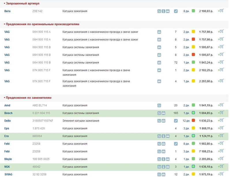The height and width of the screenshot is (177, 230).
Task: Click header 'Предложения по заменителям'
Action: coord(29,98)
